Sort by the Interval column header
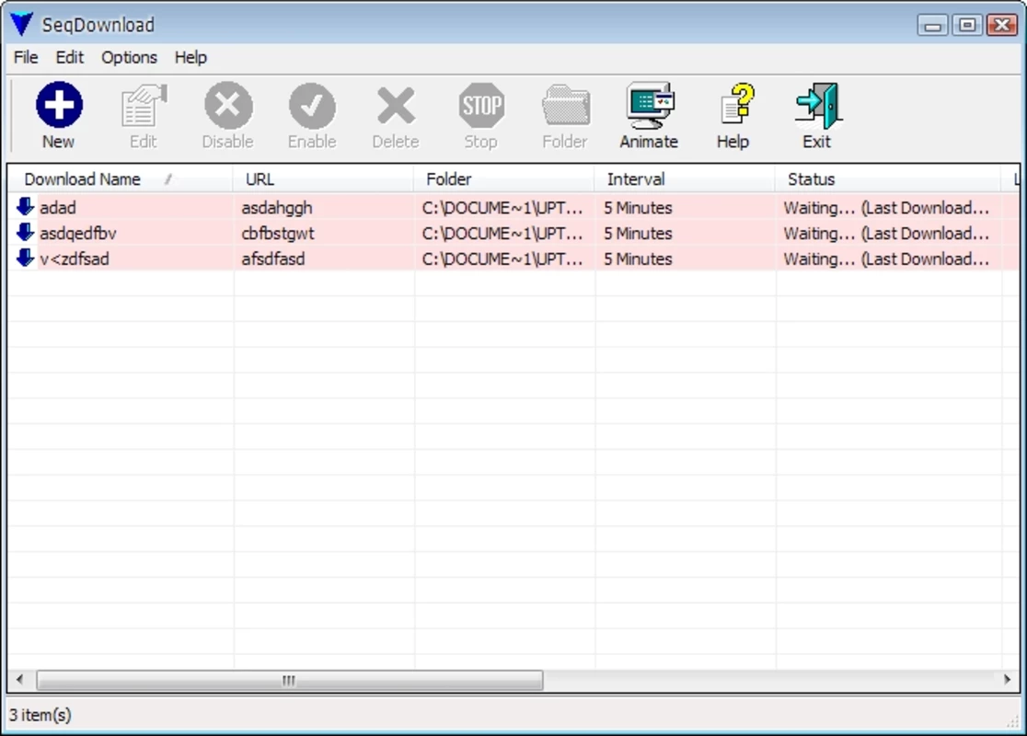 (x=685, y=178)
